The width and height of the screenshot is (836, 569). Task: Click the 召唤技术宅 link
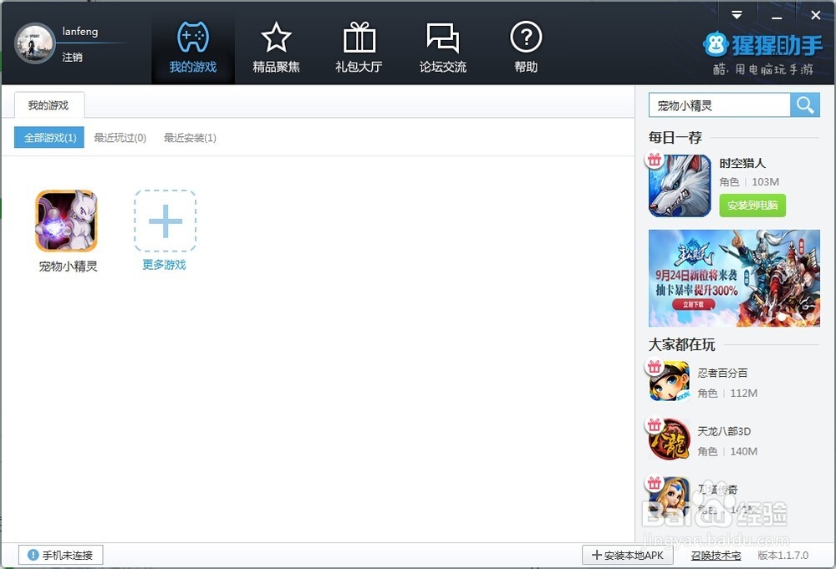(x=716, y=555)
